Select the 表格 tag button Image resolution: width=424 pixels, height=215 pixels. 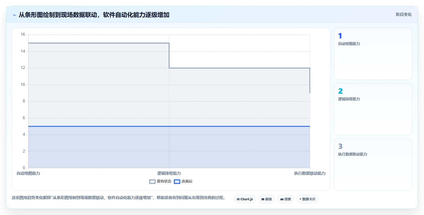tap(267, 199)
